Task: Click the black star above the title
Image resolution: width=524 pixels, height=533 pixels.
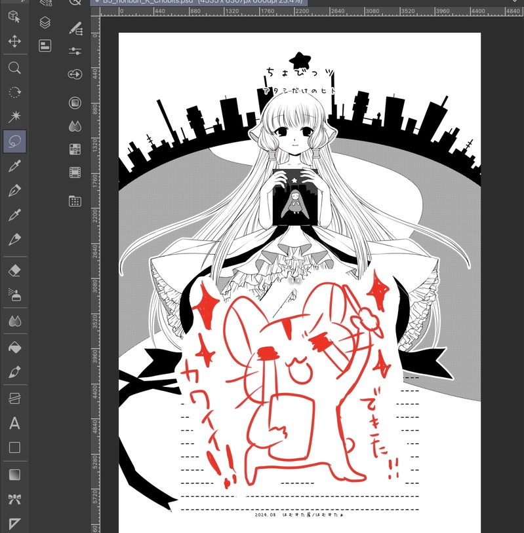Action: coord(300,61)
